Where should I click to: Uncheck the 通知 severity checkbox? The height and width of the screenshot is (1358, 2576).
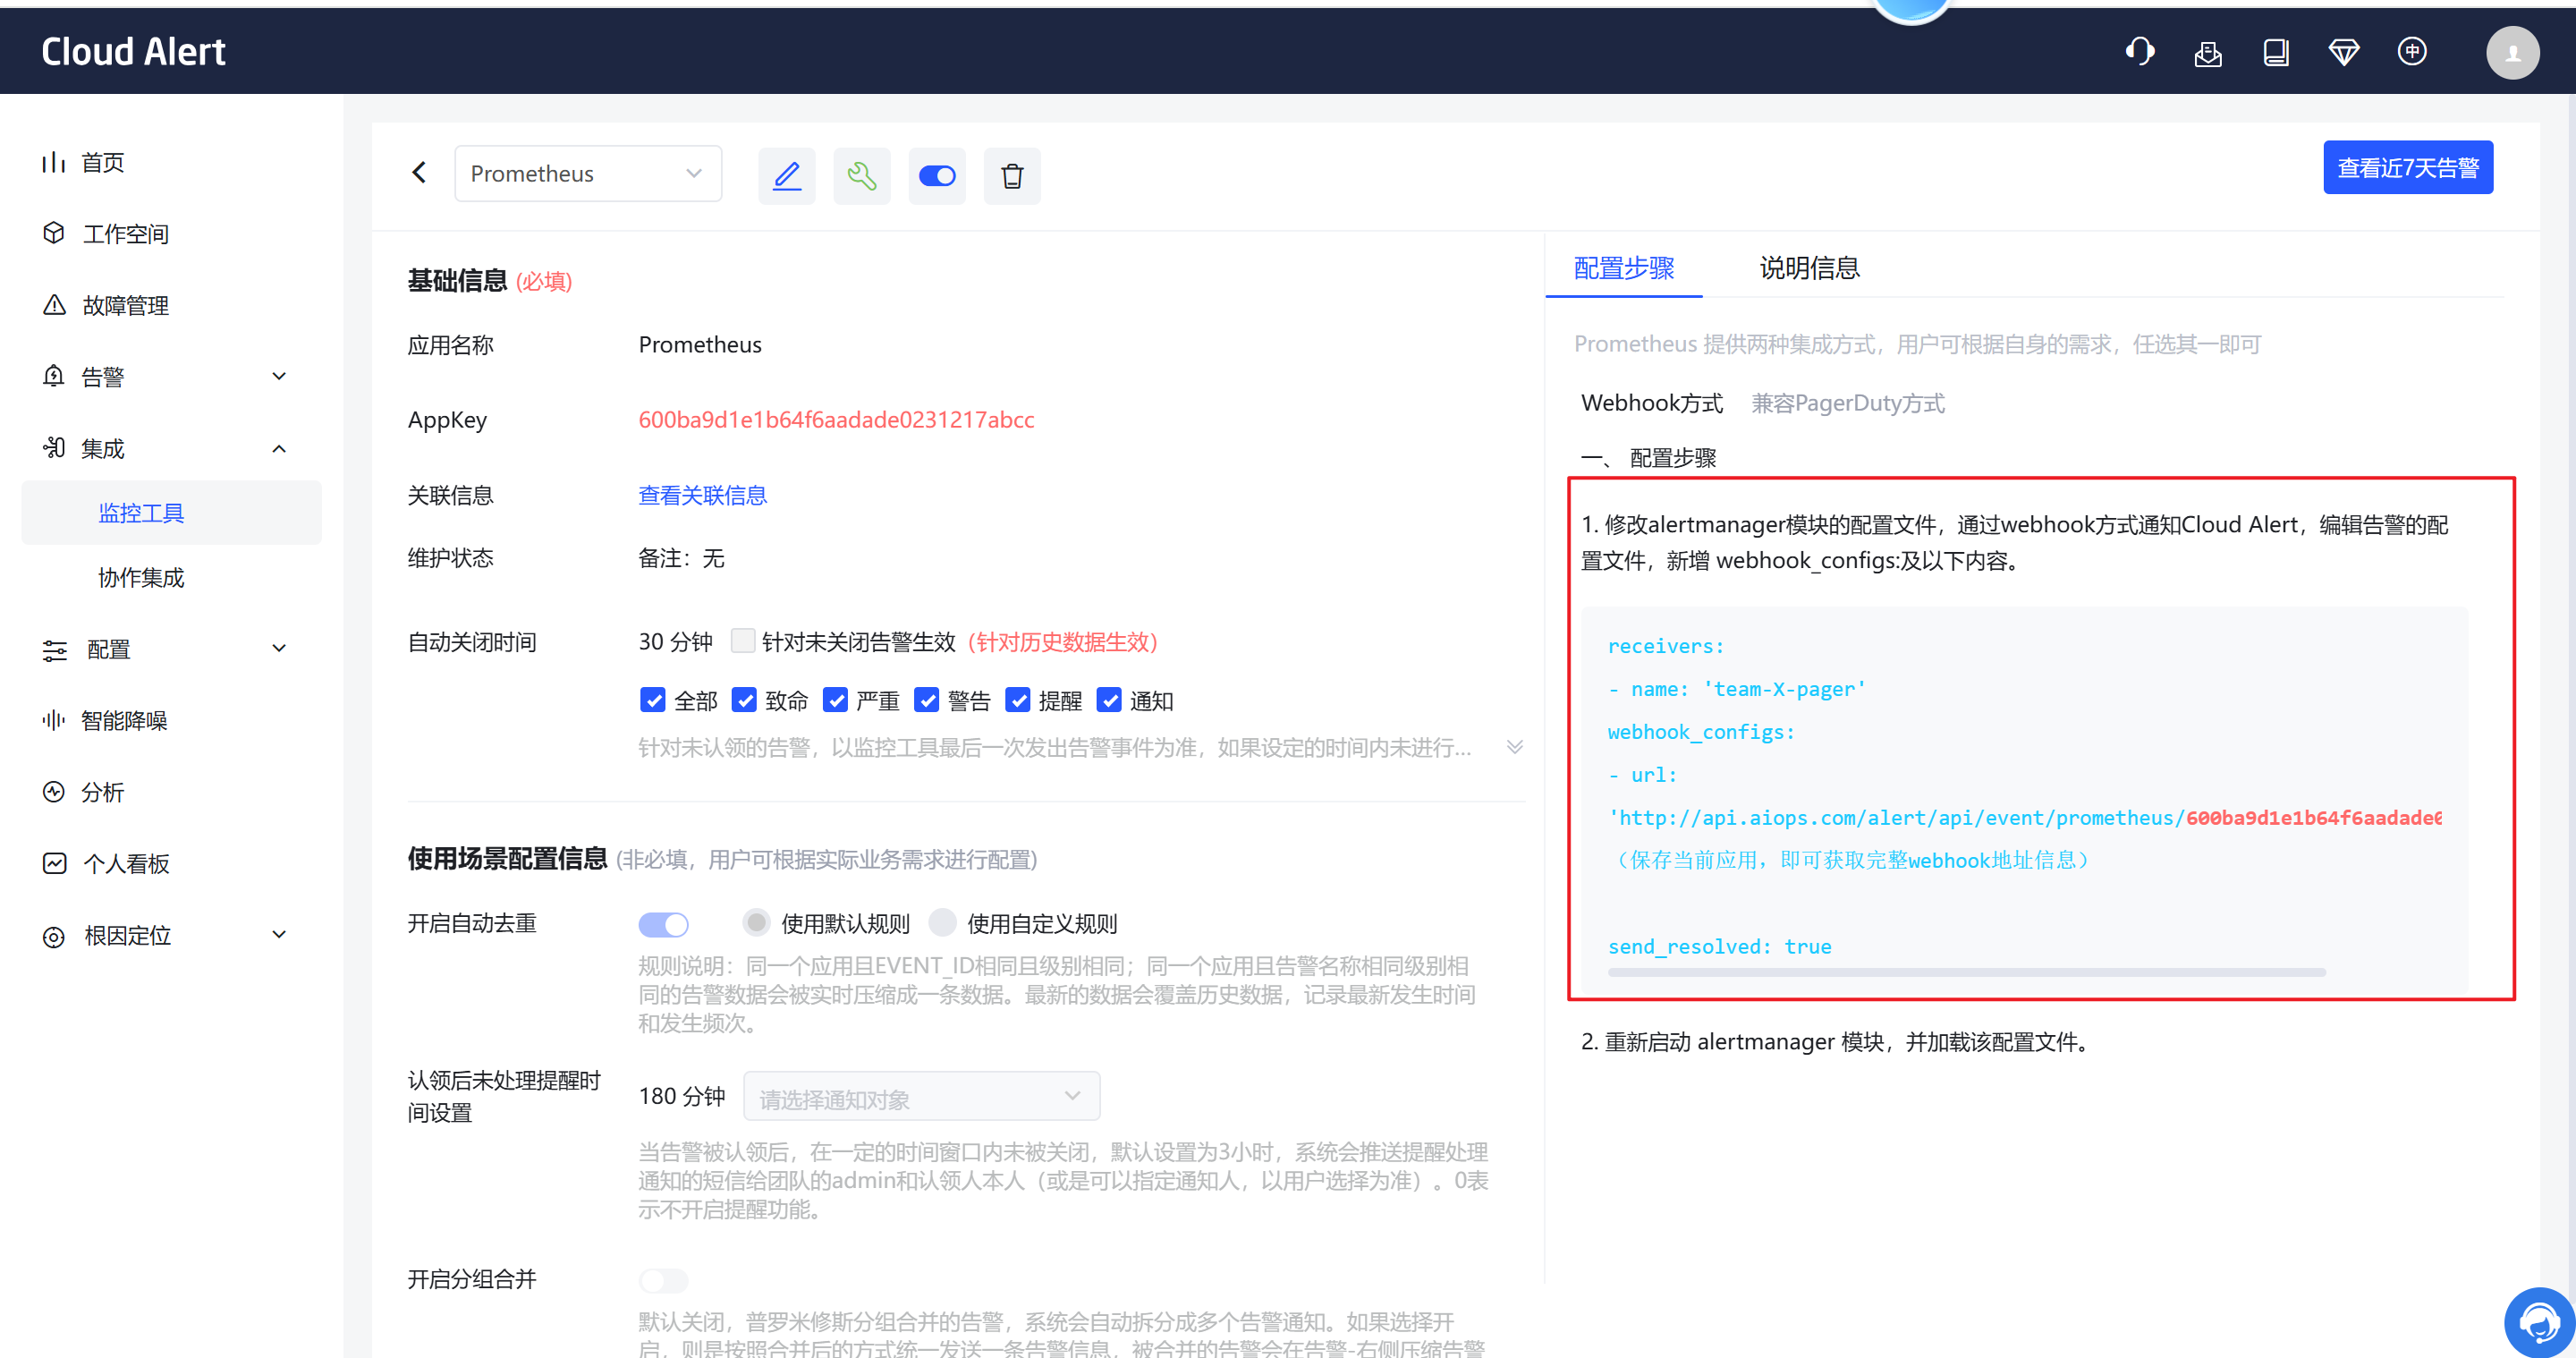(x=1109, y=700)
